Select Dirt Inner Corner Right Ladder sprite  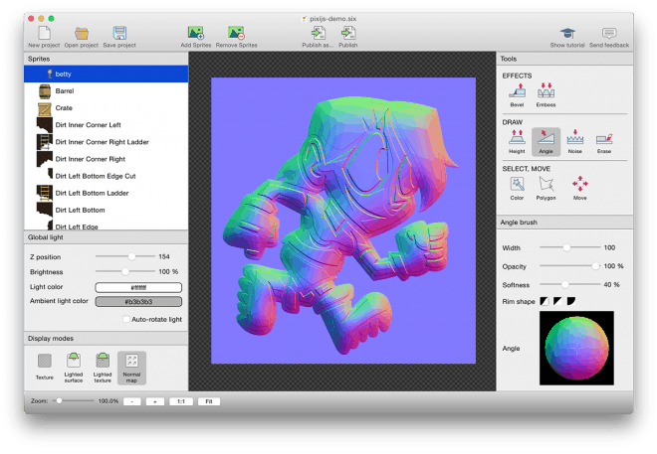106,142
